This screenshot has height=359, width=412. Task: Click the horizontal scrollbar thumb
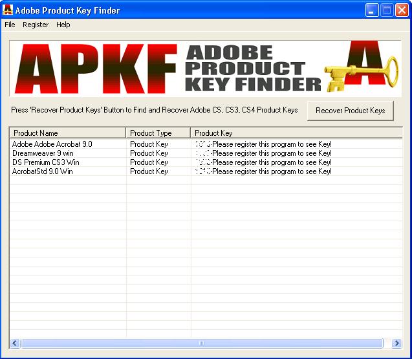(202, 343)
